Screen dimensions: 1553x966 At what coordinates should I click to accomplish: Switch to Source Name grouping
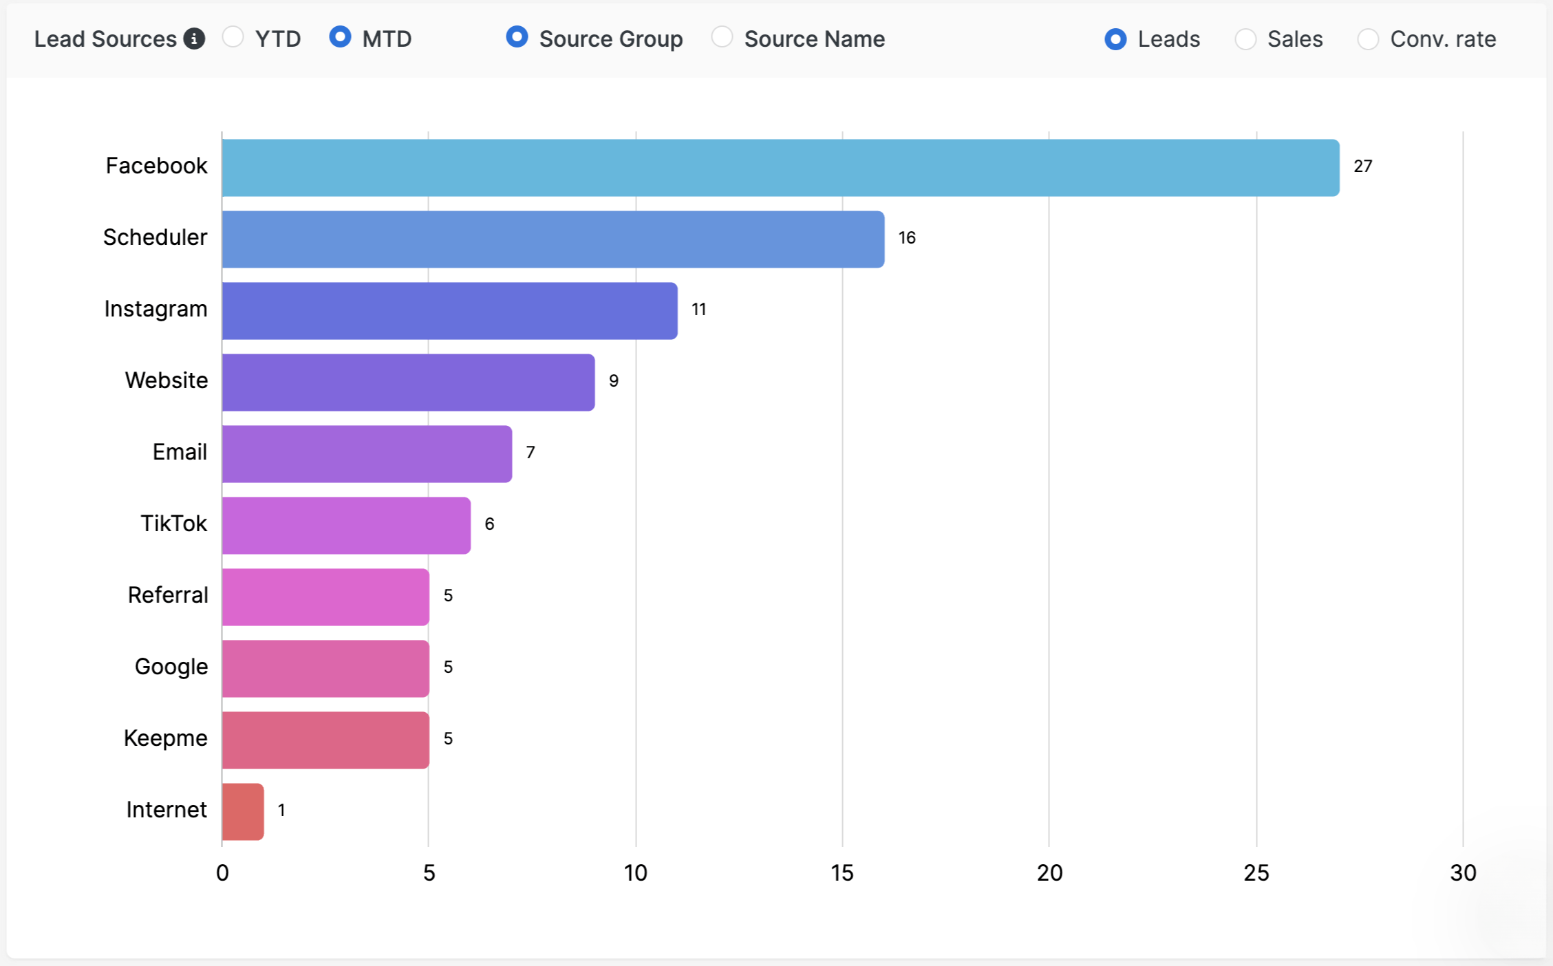coord(722,37)
